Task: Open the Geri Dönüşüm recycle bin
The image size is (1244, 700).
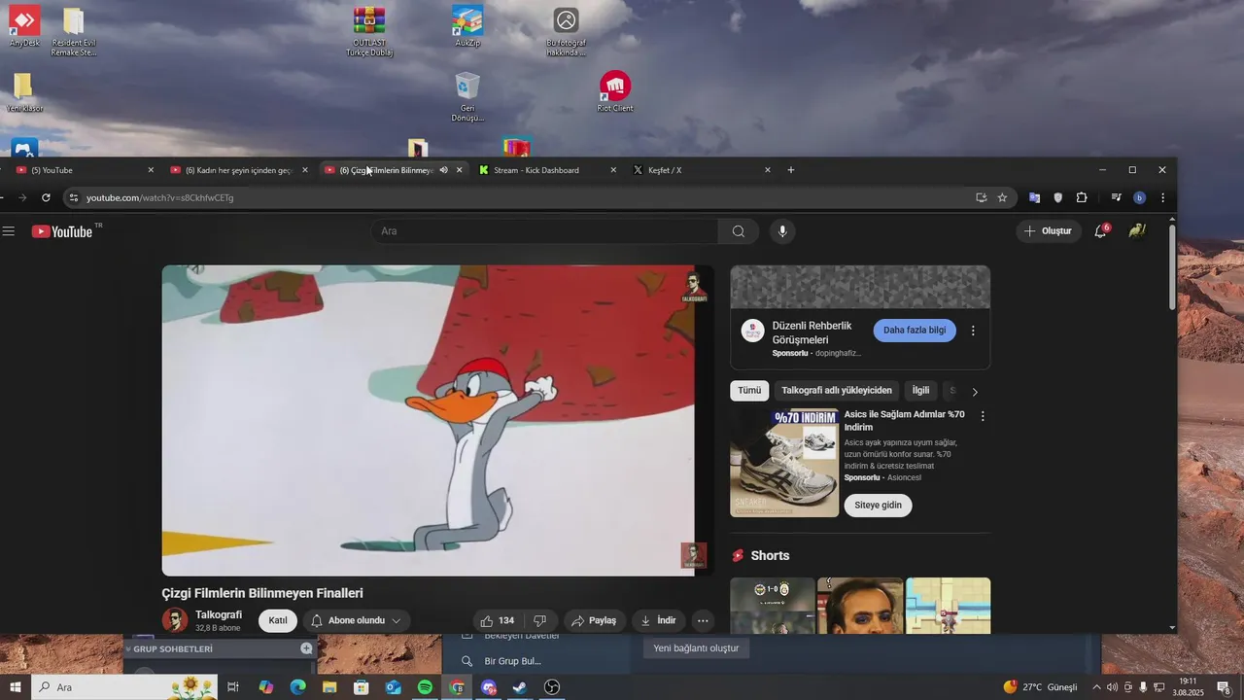Action: 467,96
